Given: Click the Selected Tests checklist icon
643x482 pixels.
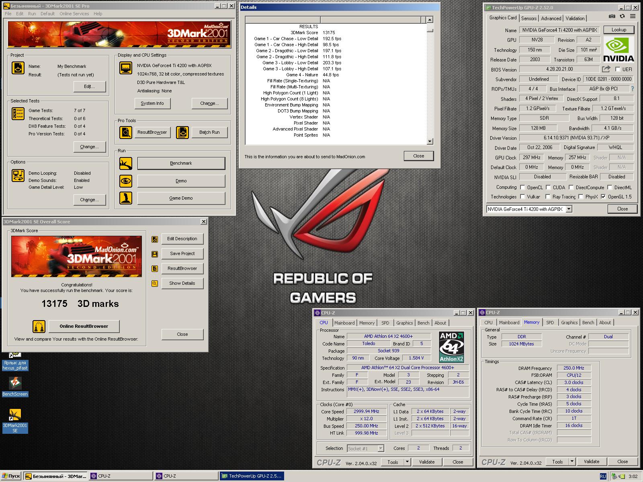Looking at the screenshot, I should click(x=18, y=114).
